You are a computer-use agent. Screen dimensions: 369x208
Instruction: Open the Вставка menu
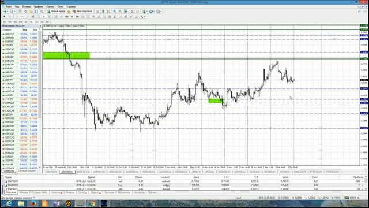pos(27,6)
